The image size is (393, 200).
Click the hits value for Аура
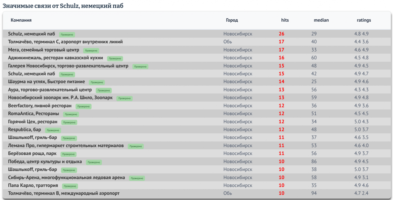[x=281, y=90]
